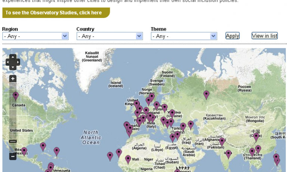Screen dimensions: 287x172
Task: Click the map zoom in plus button
Action: point(13,79)
